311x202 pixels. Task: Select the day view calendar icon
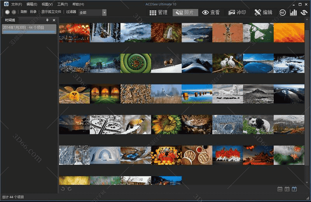click(x=294, y=189)
